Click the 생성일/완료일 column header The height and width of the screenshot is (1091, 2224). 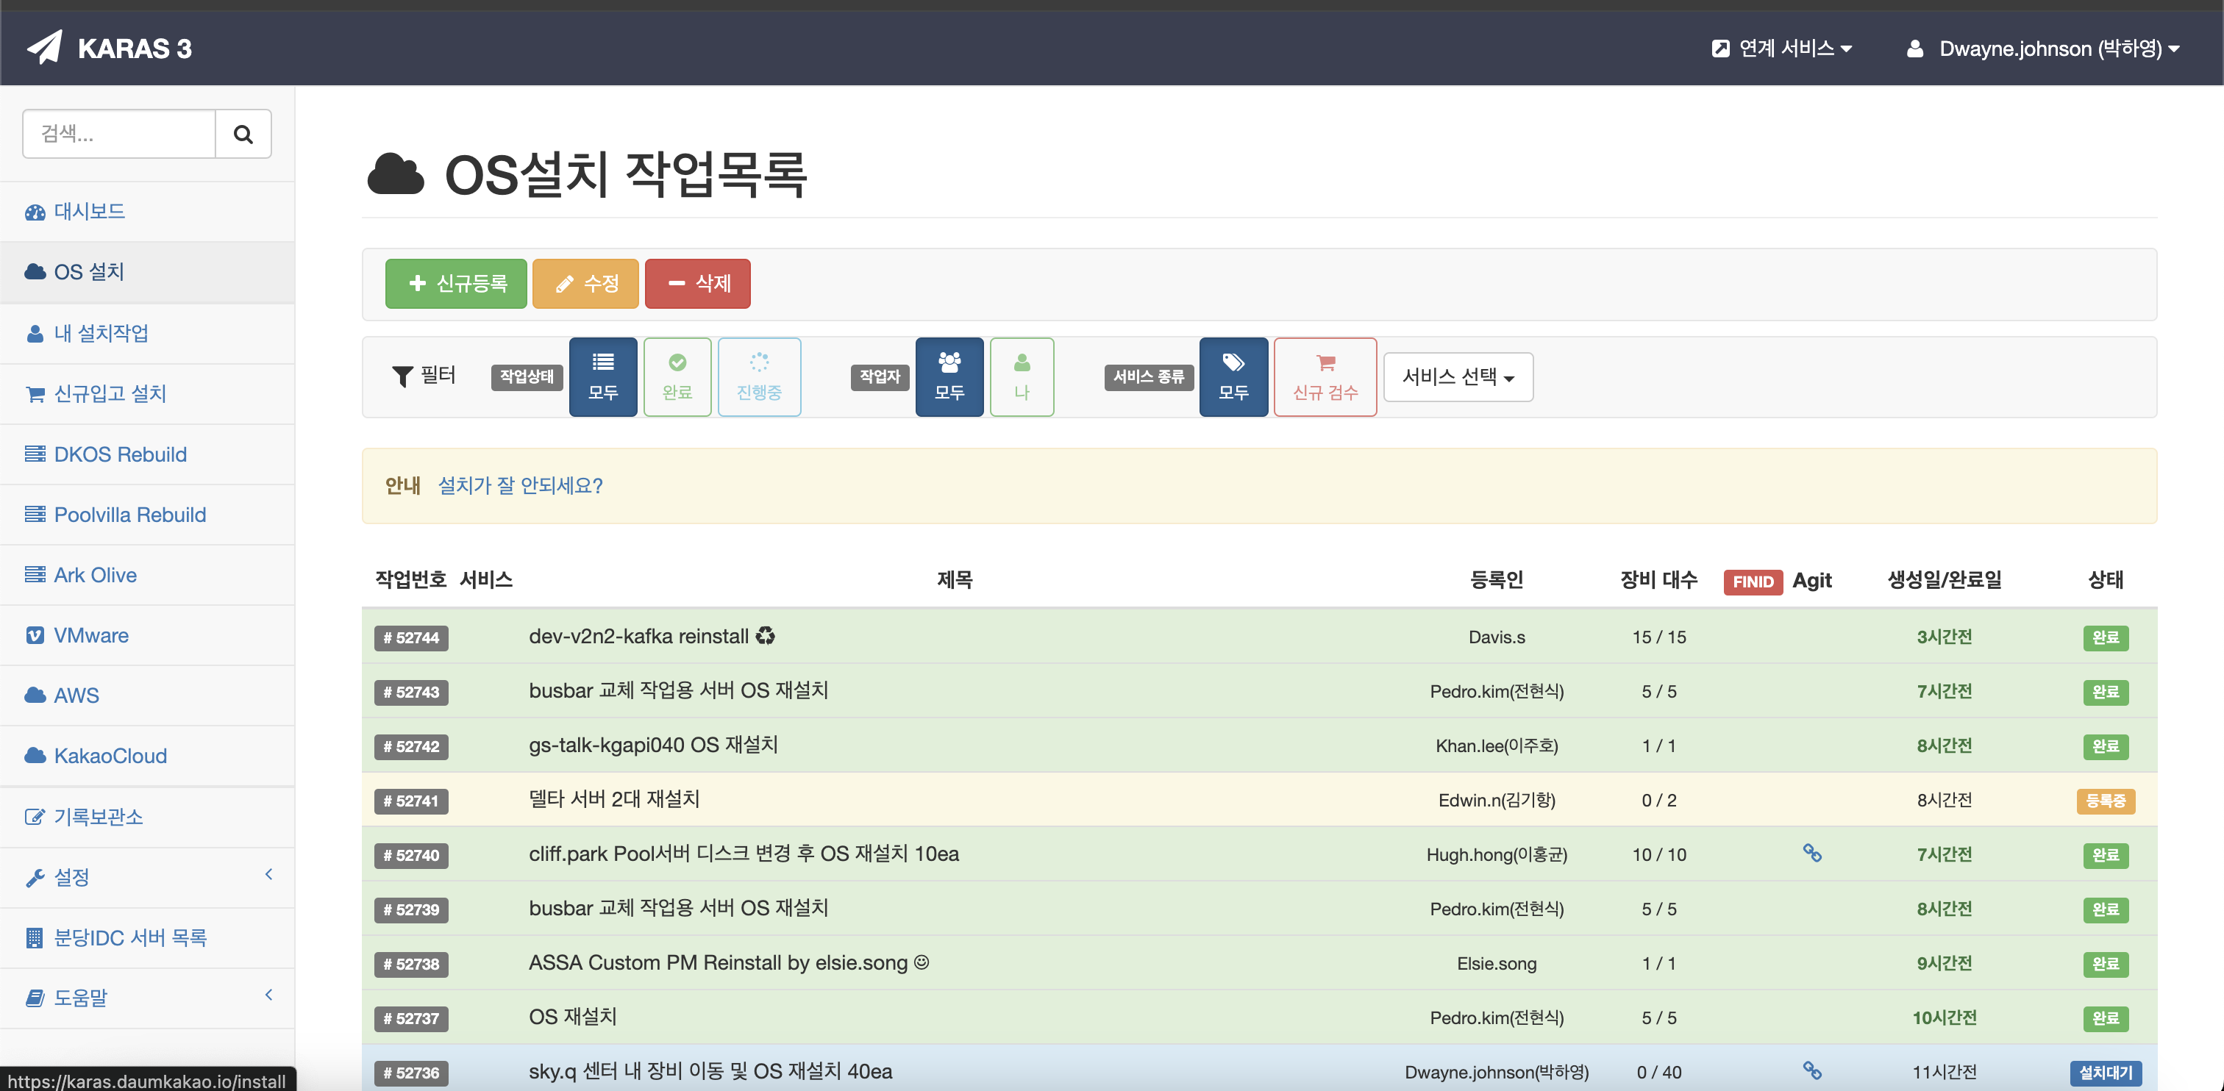[x=1945, y=579]
